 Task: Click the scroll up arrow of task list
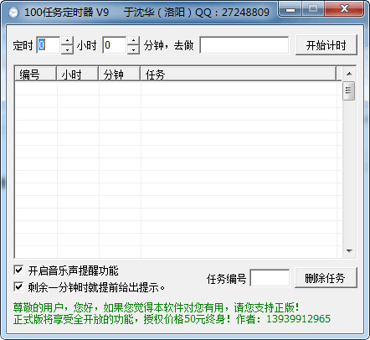pyautogui.click(x=349, y=74)
